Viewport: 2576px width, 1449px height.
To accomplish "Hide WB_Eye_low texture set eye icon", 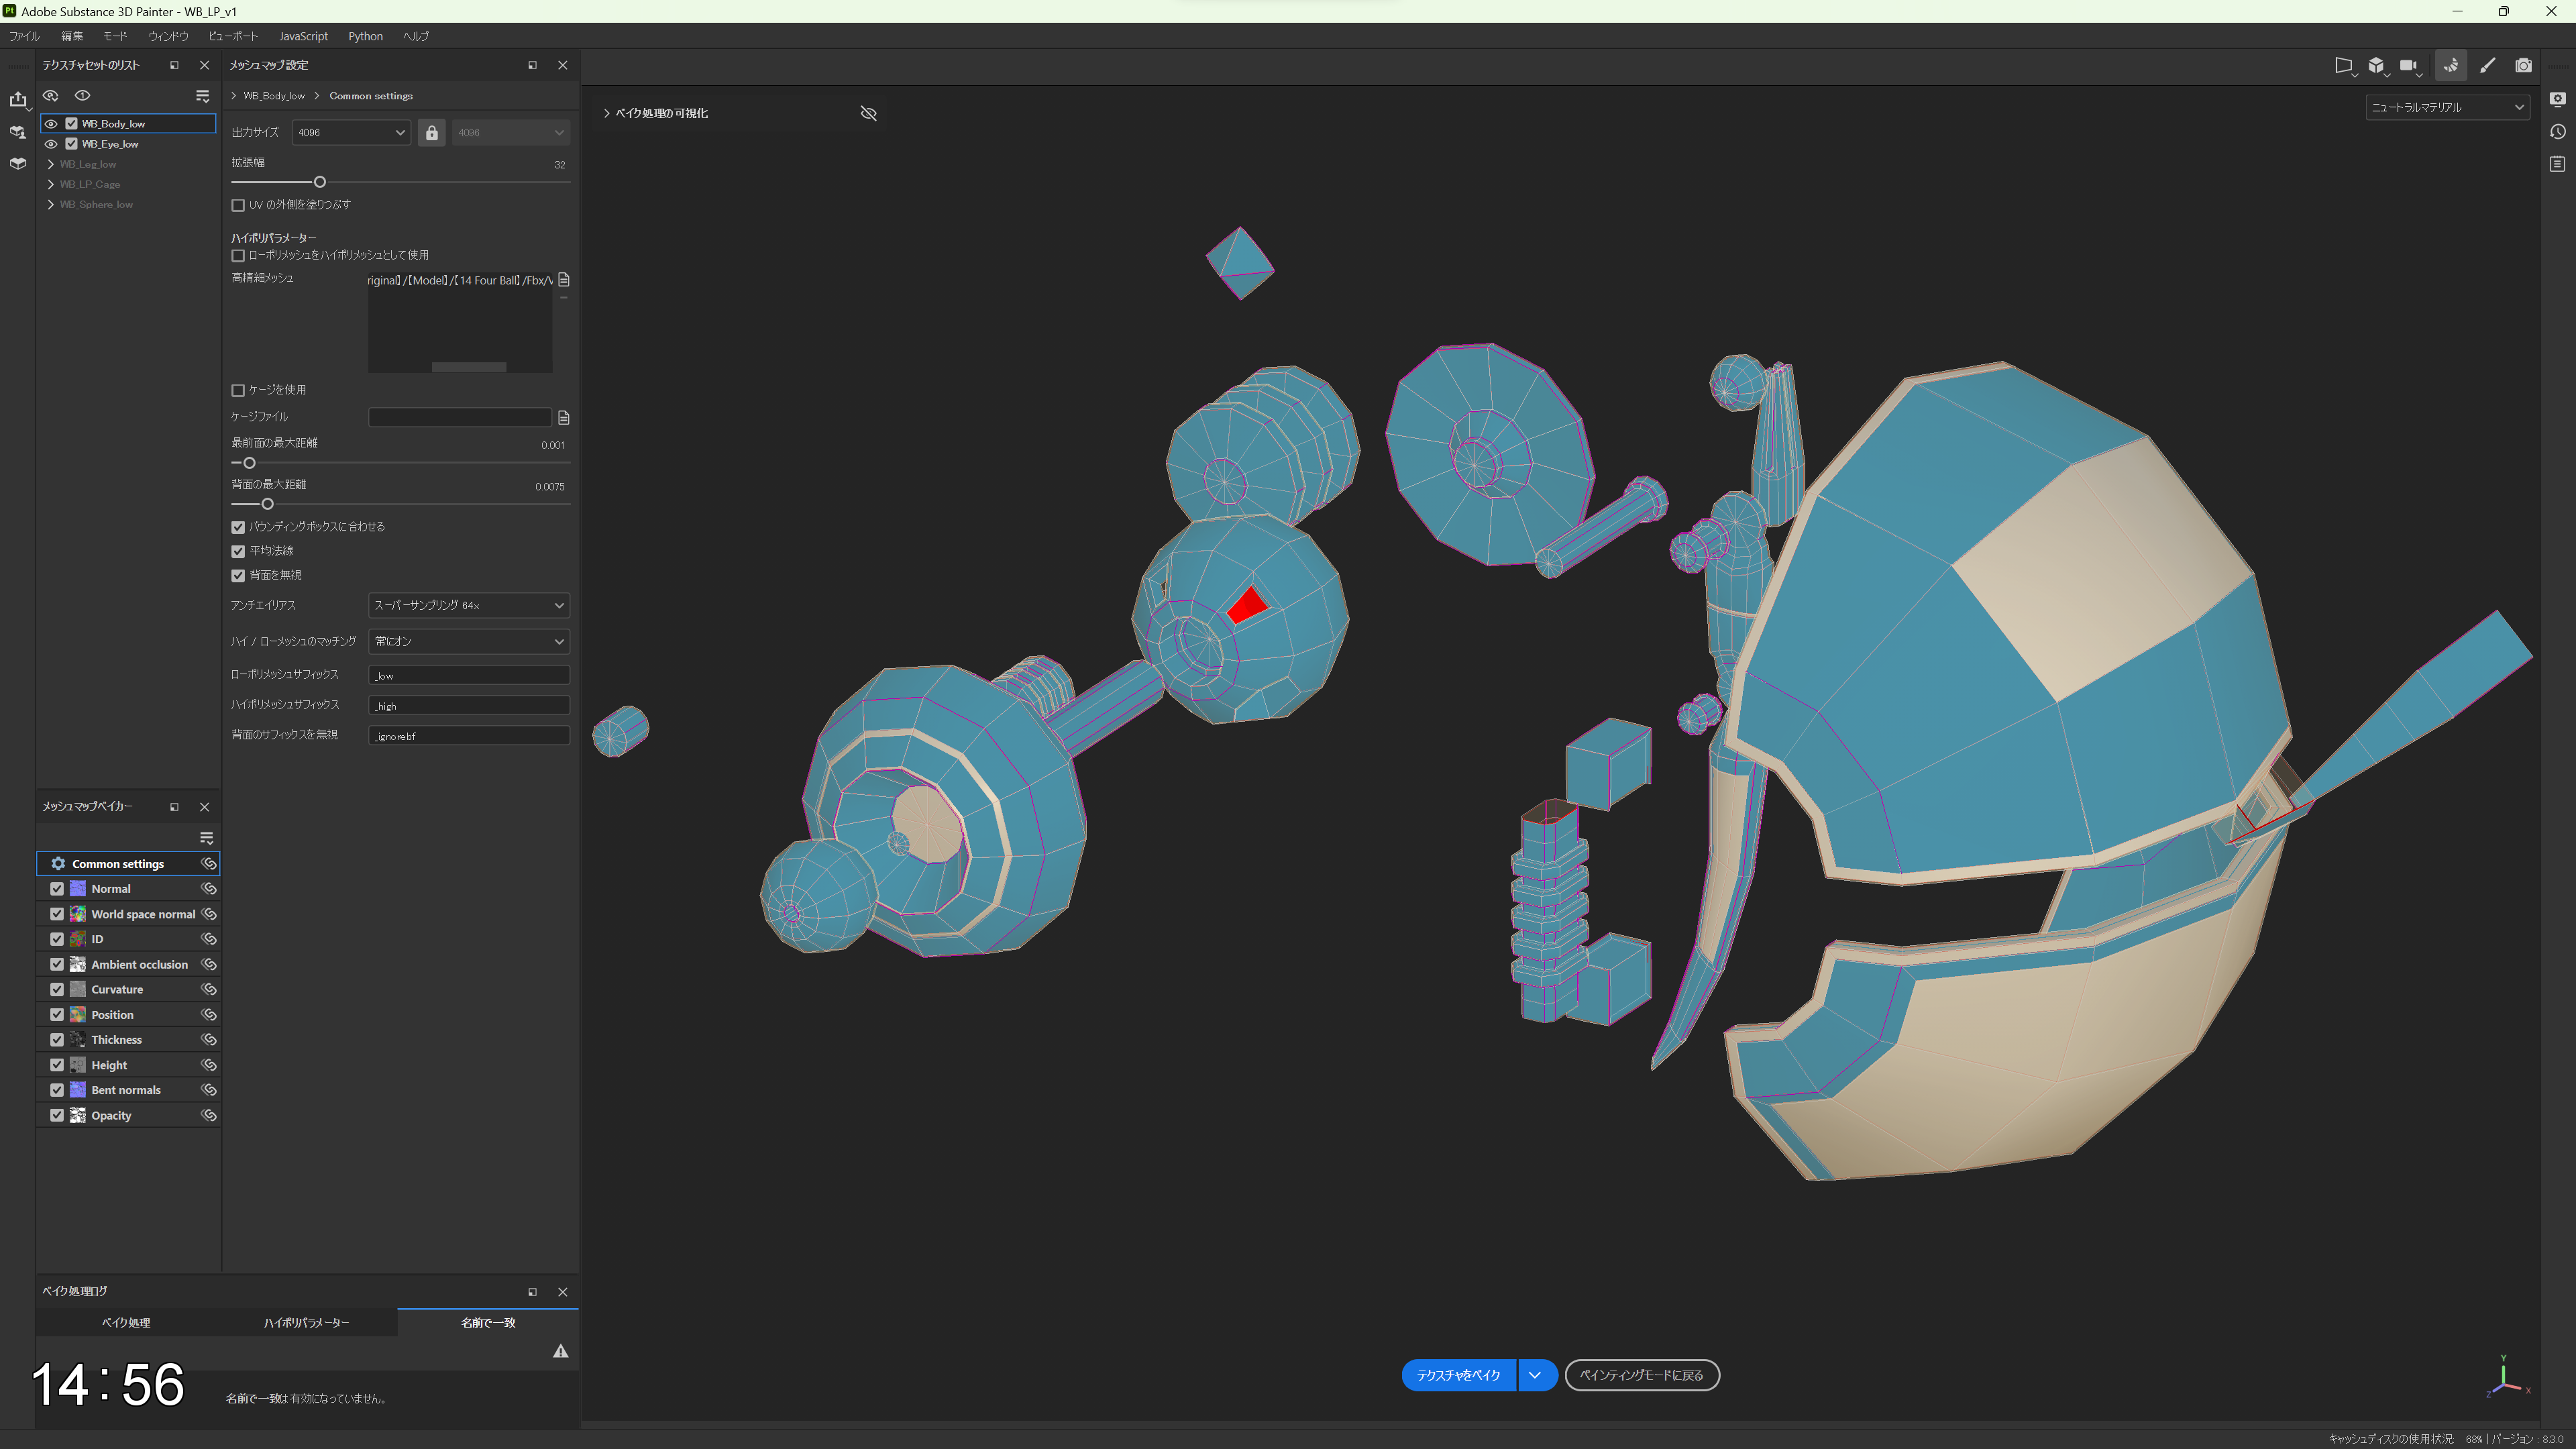I will pyautogui.click(x=51, y=145).
